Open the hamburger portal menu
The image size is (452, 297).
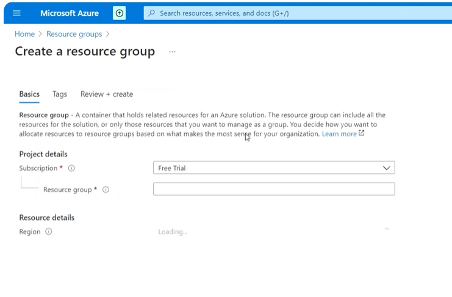[x=16, y=13]
